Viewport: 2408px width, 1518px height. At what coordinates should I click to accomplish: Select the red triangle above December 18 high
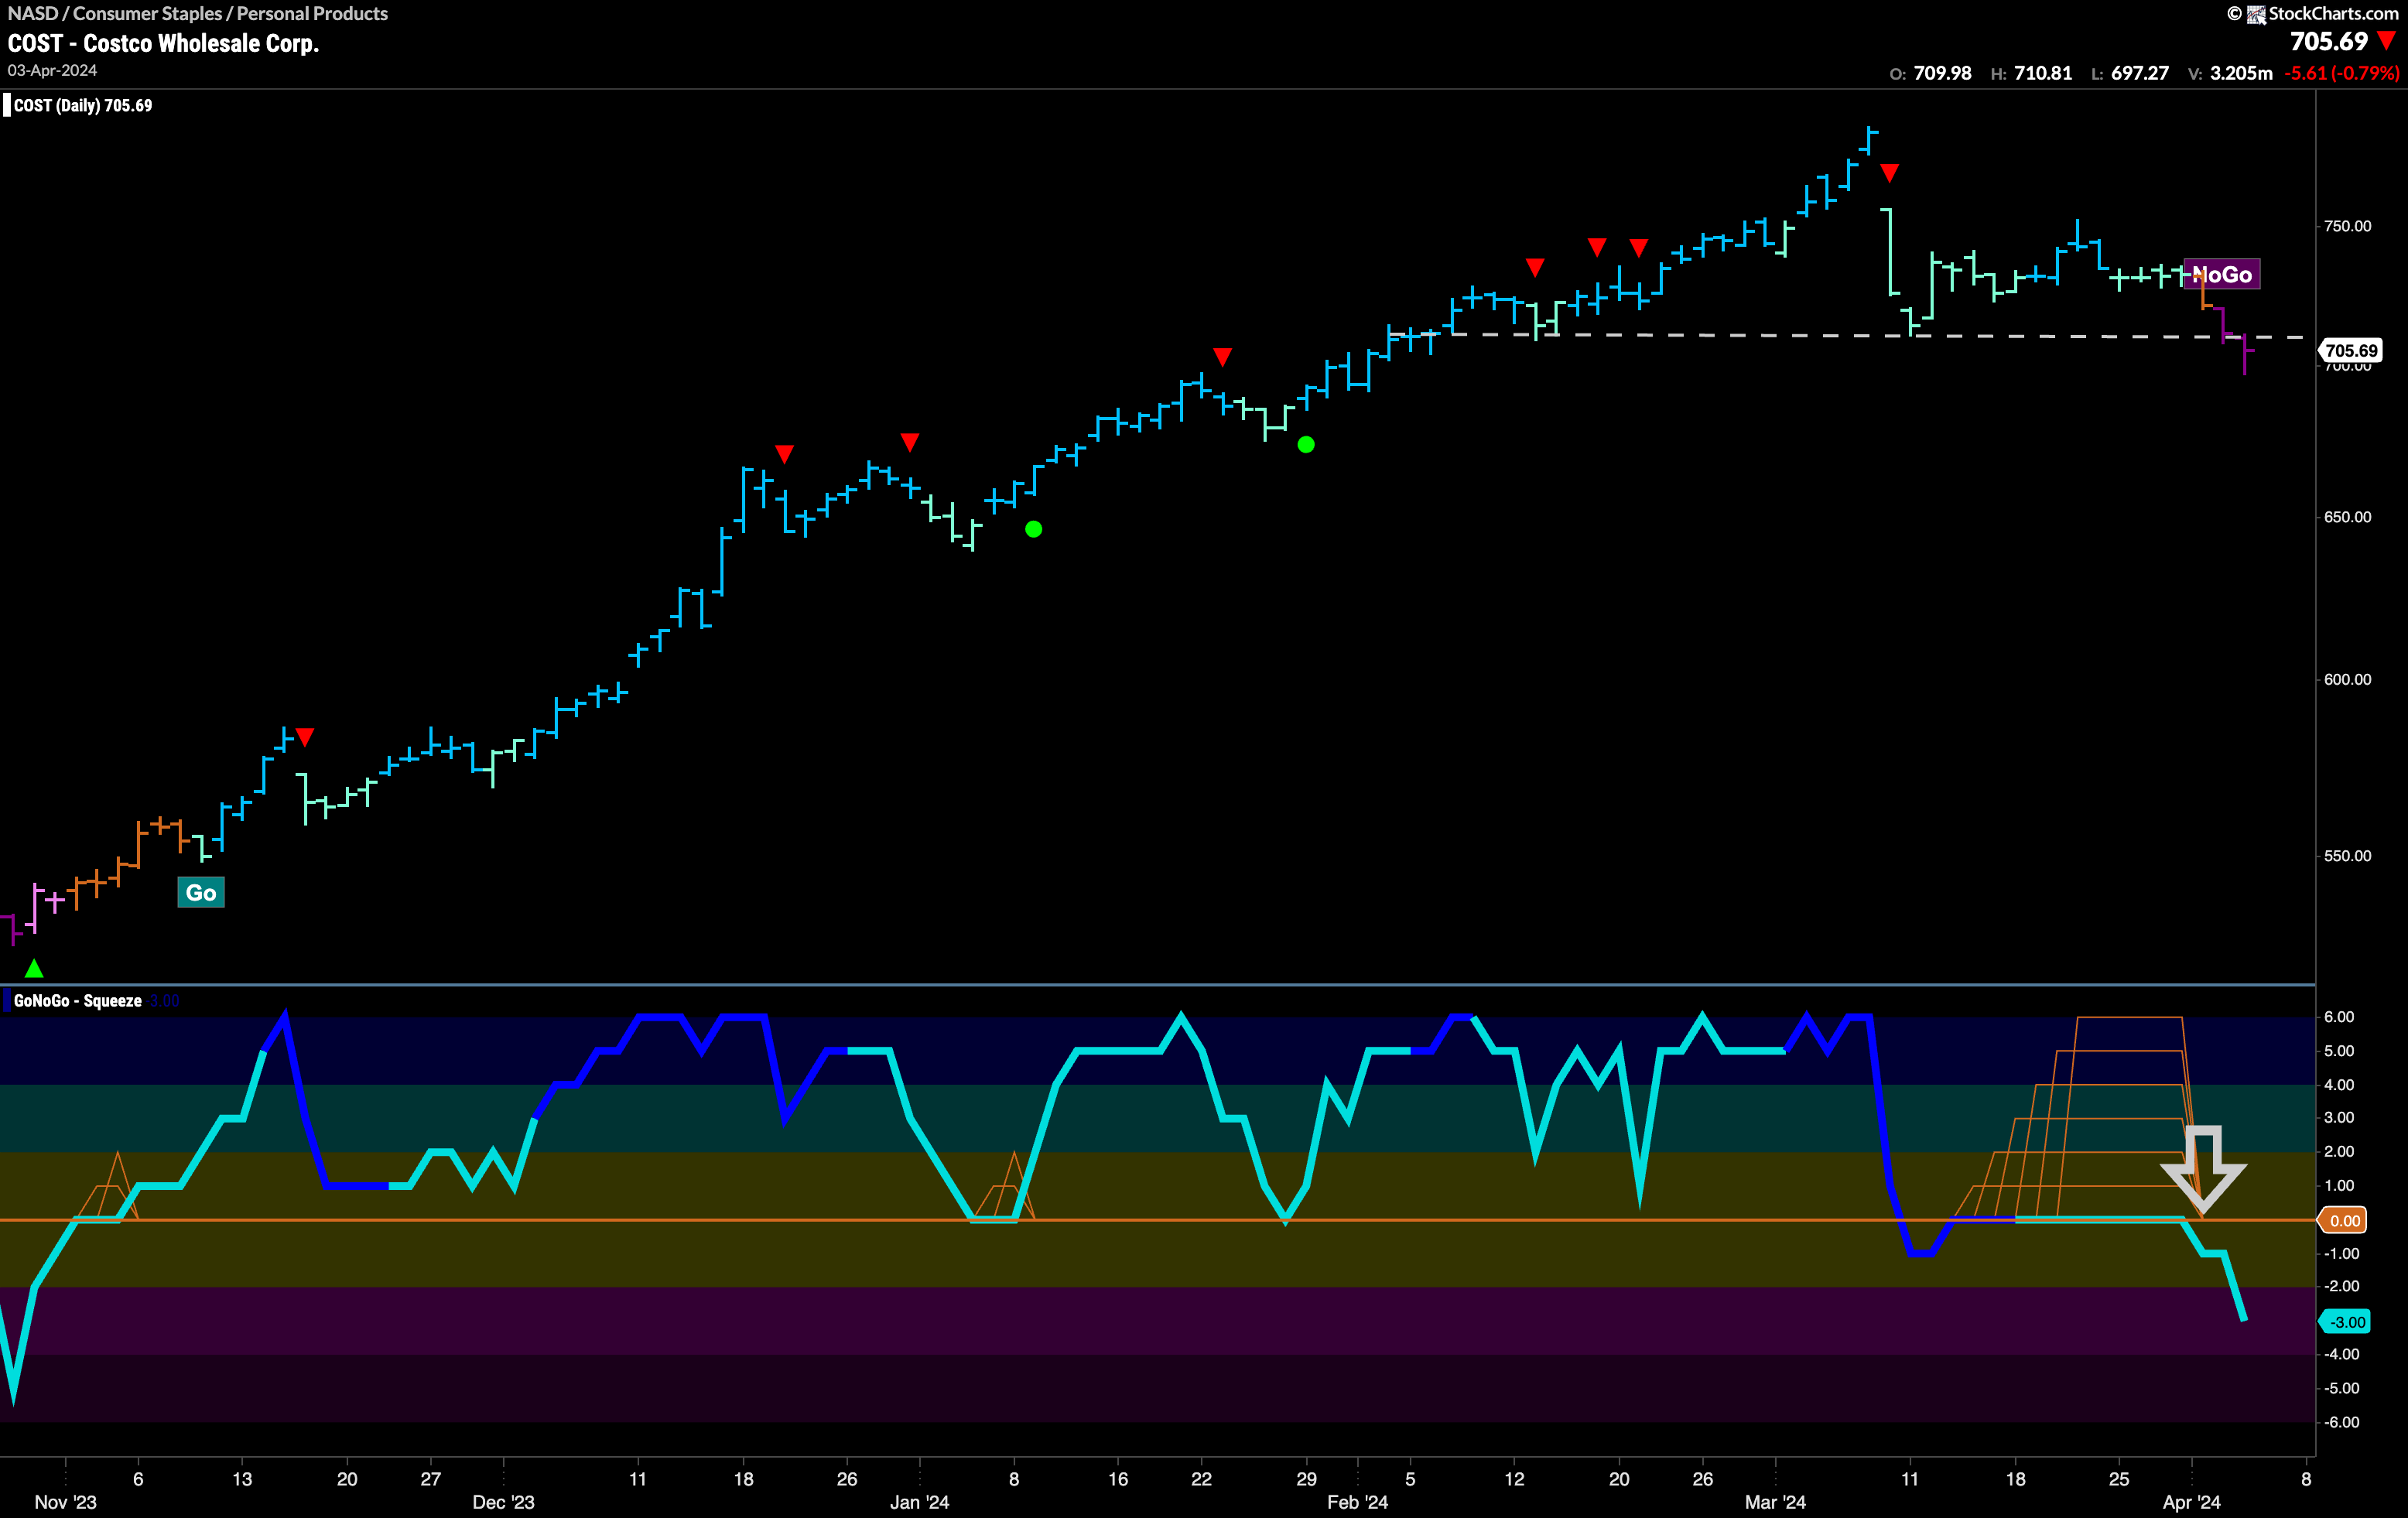(784, 454)
